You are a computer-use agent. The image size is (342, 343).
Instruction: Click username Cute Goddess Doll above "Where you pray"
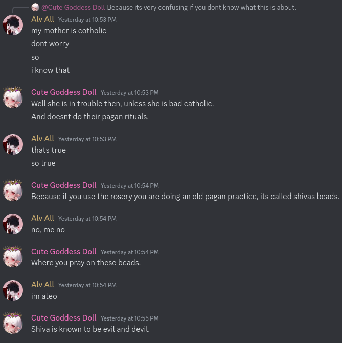tap(63, 251)
